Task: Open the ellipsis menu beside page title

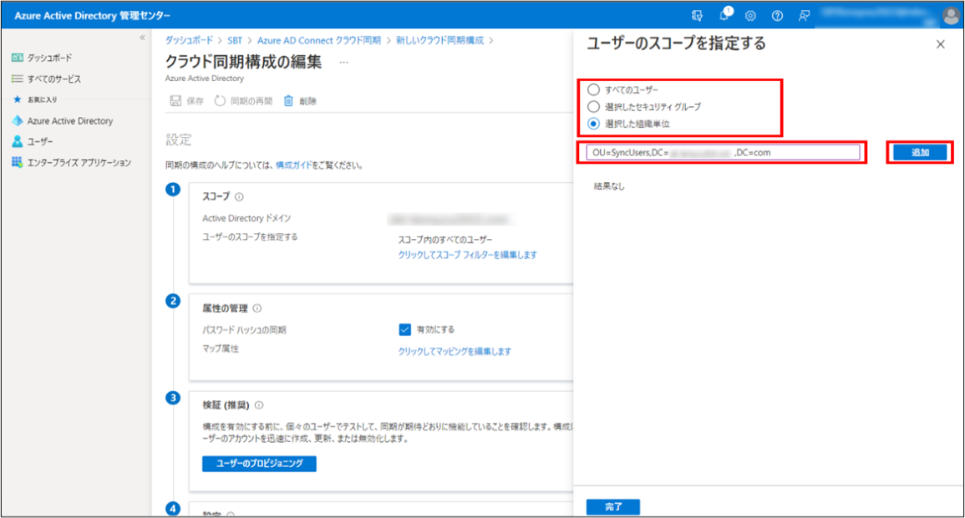Action: pos(343,62)
